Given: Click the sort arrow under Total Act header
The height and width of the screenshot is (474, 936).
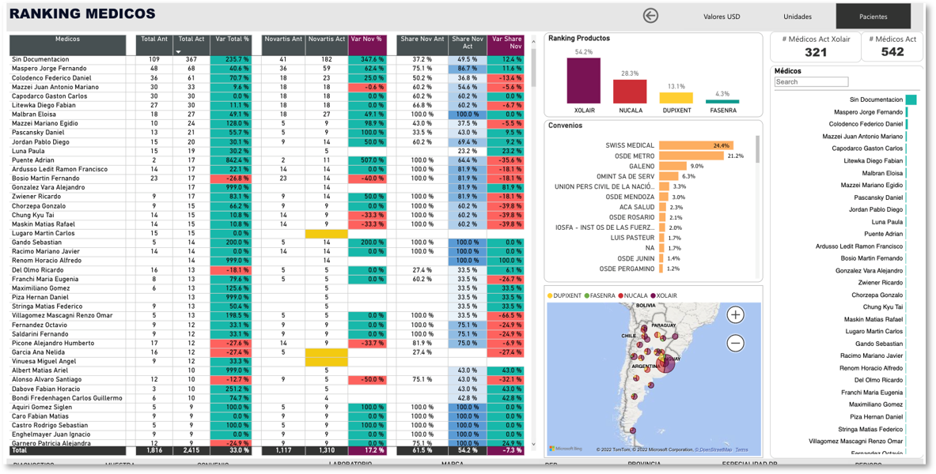Looking at the screenshot, I should pos(177,51).
